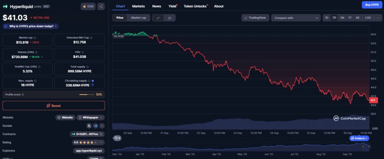Click the Market cap info icon
This screenshot has width=384, height=159.
39,38
